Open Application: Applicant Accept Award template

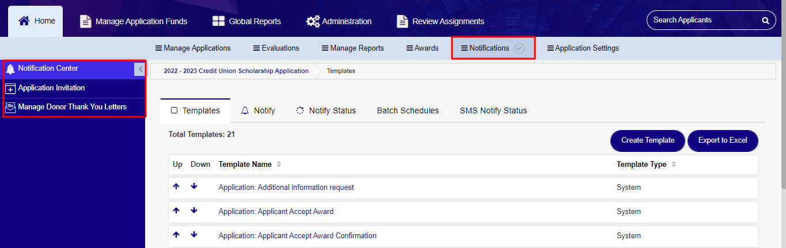click(x=276, y=211)
